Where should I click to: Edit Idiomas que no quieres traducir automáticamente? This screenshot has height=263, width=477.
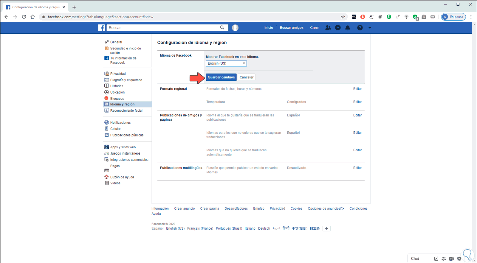click(357, 150)
